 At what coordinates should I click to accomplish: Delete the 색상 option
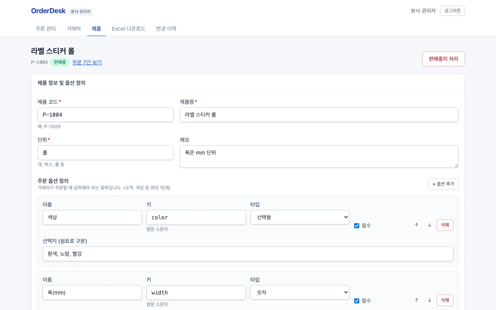(x=445, y=225)
